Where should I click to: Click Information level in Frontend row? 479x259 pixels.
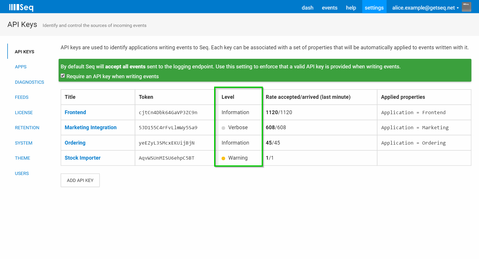point(235,112)
